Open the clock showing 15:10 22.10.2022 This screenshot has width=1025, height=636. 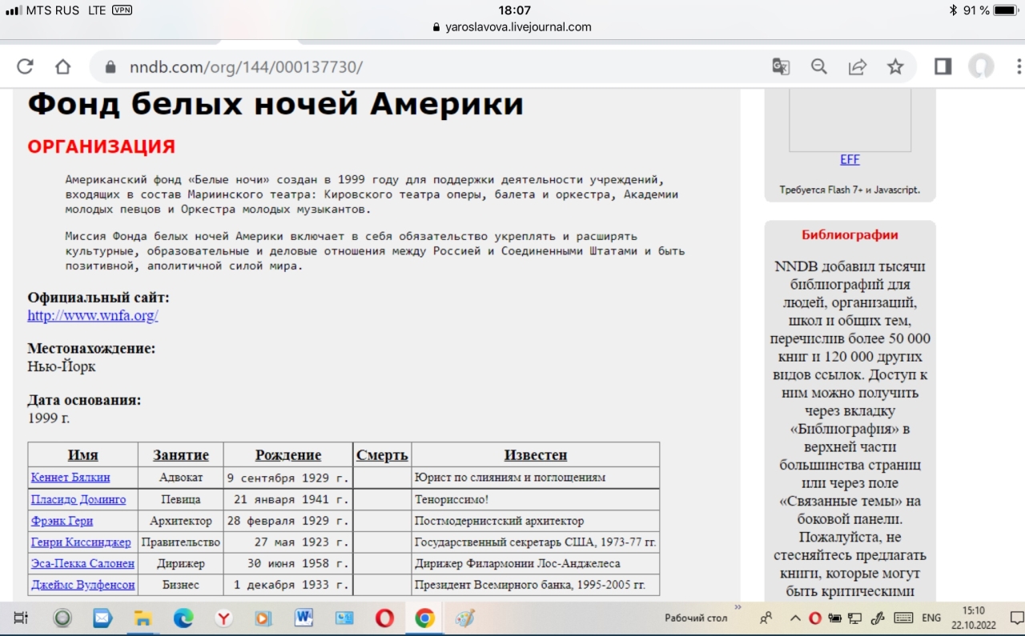[x=974, y=618]
